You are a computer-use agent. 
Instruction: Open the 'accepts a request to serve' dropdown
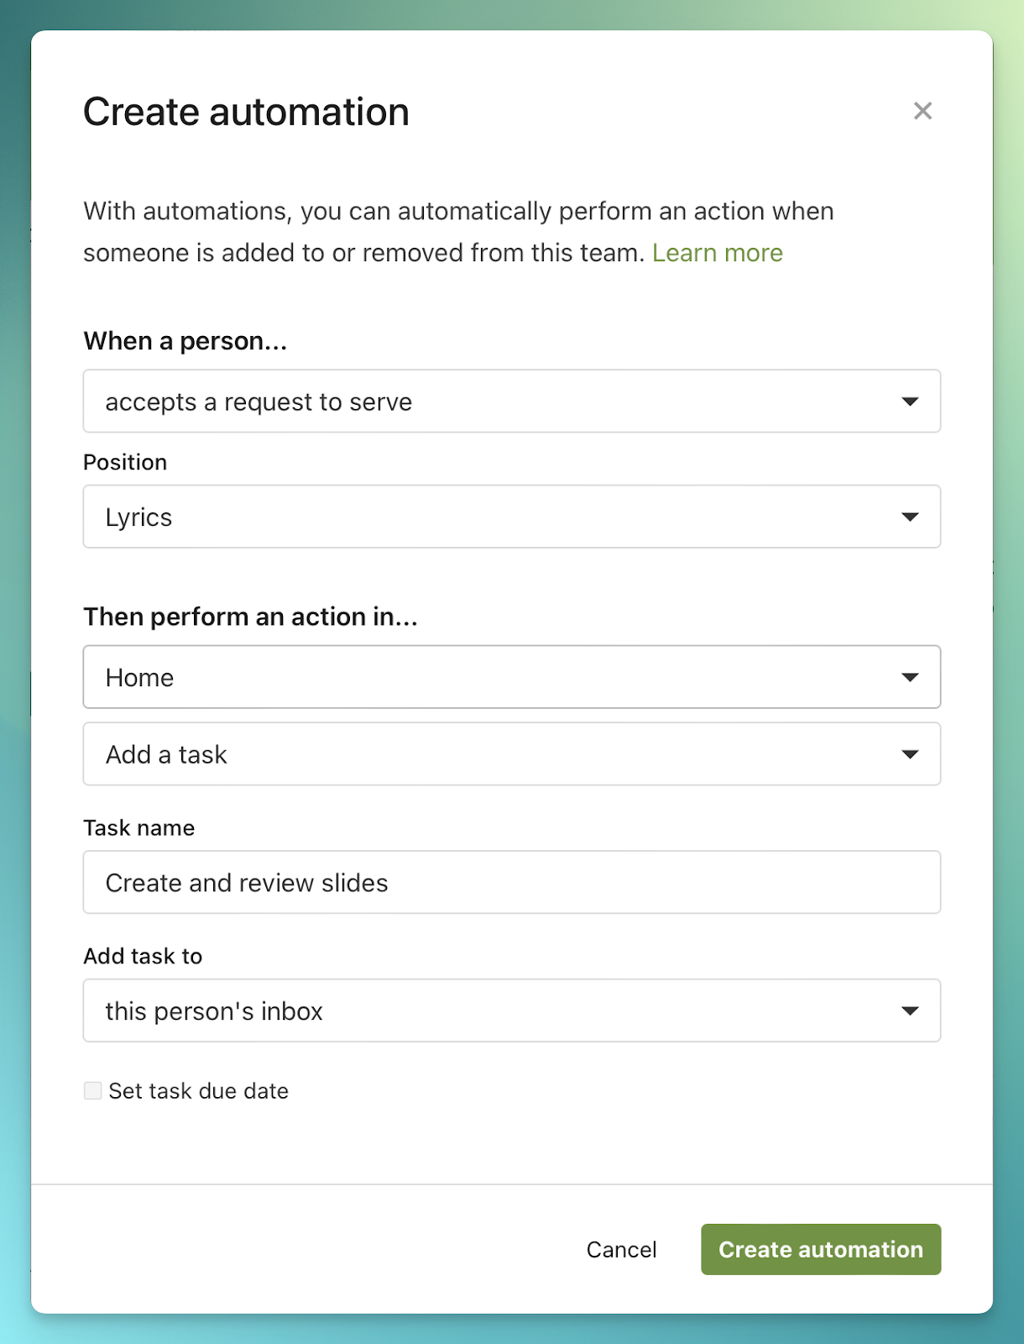495,402
